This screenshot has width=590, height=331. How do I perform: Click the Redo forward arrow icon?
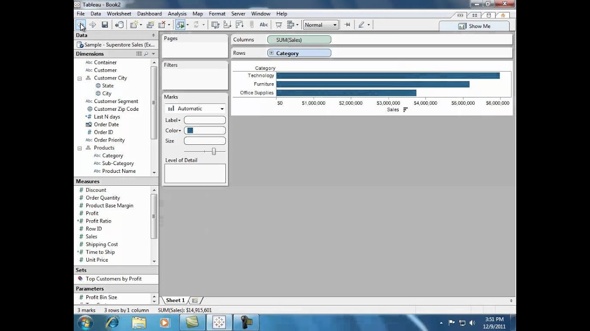click(x=93, y=25)
